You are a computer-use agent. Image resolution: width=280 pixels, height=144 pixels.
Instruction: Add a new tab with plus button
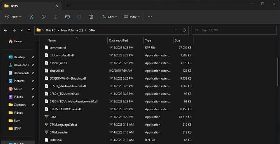(68, 6)
